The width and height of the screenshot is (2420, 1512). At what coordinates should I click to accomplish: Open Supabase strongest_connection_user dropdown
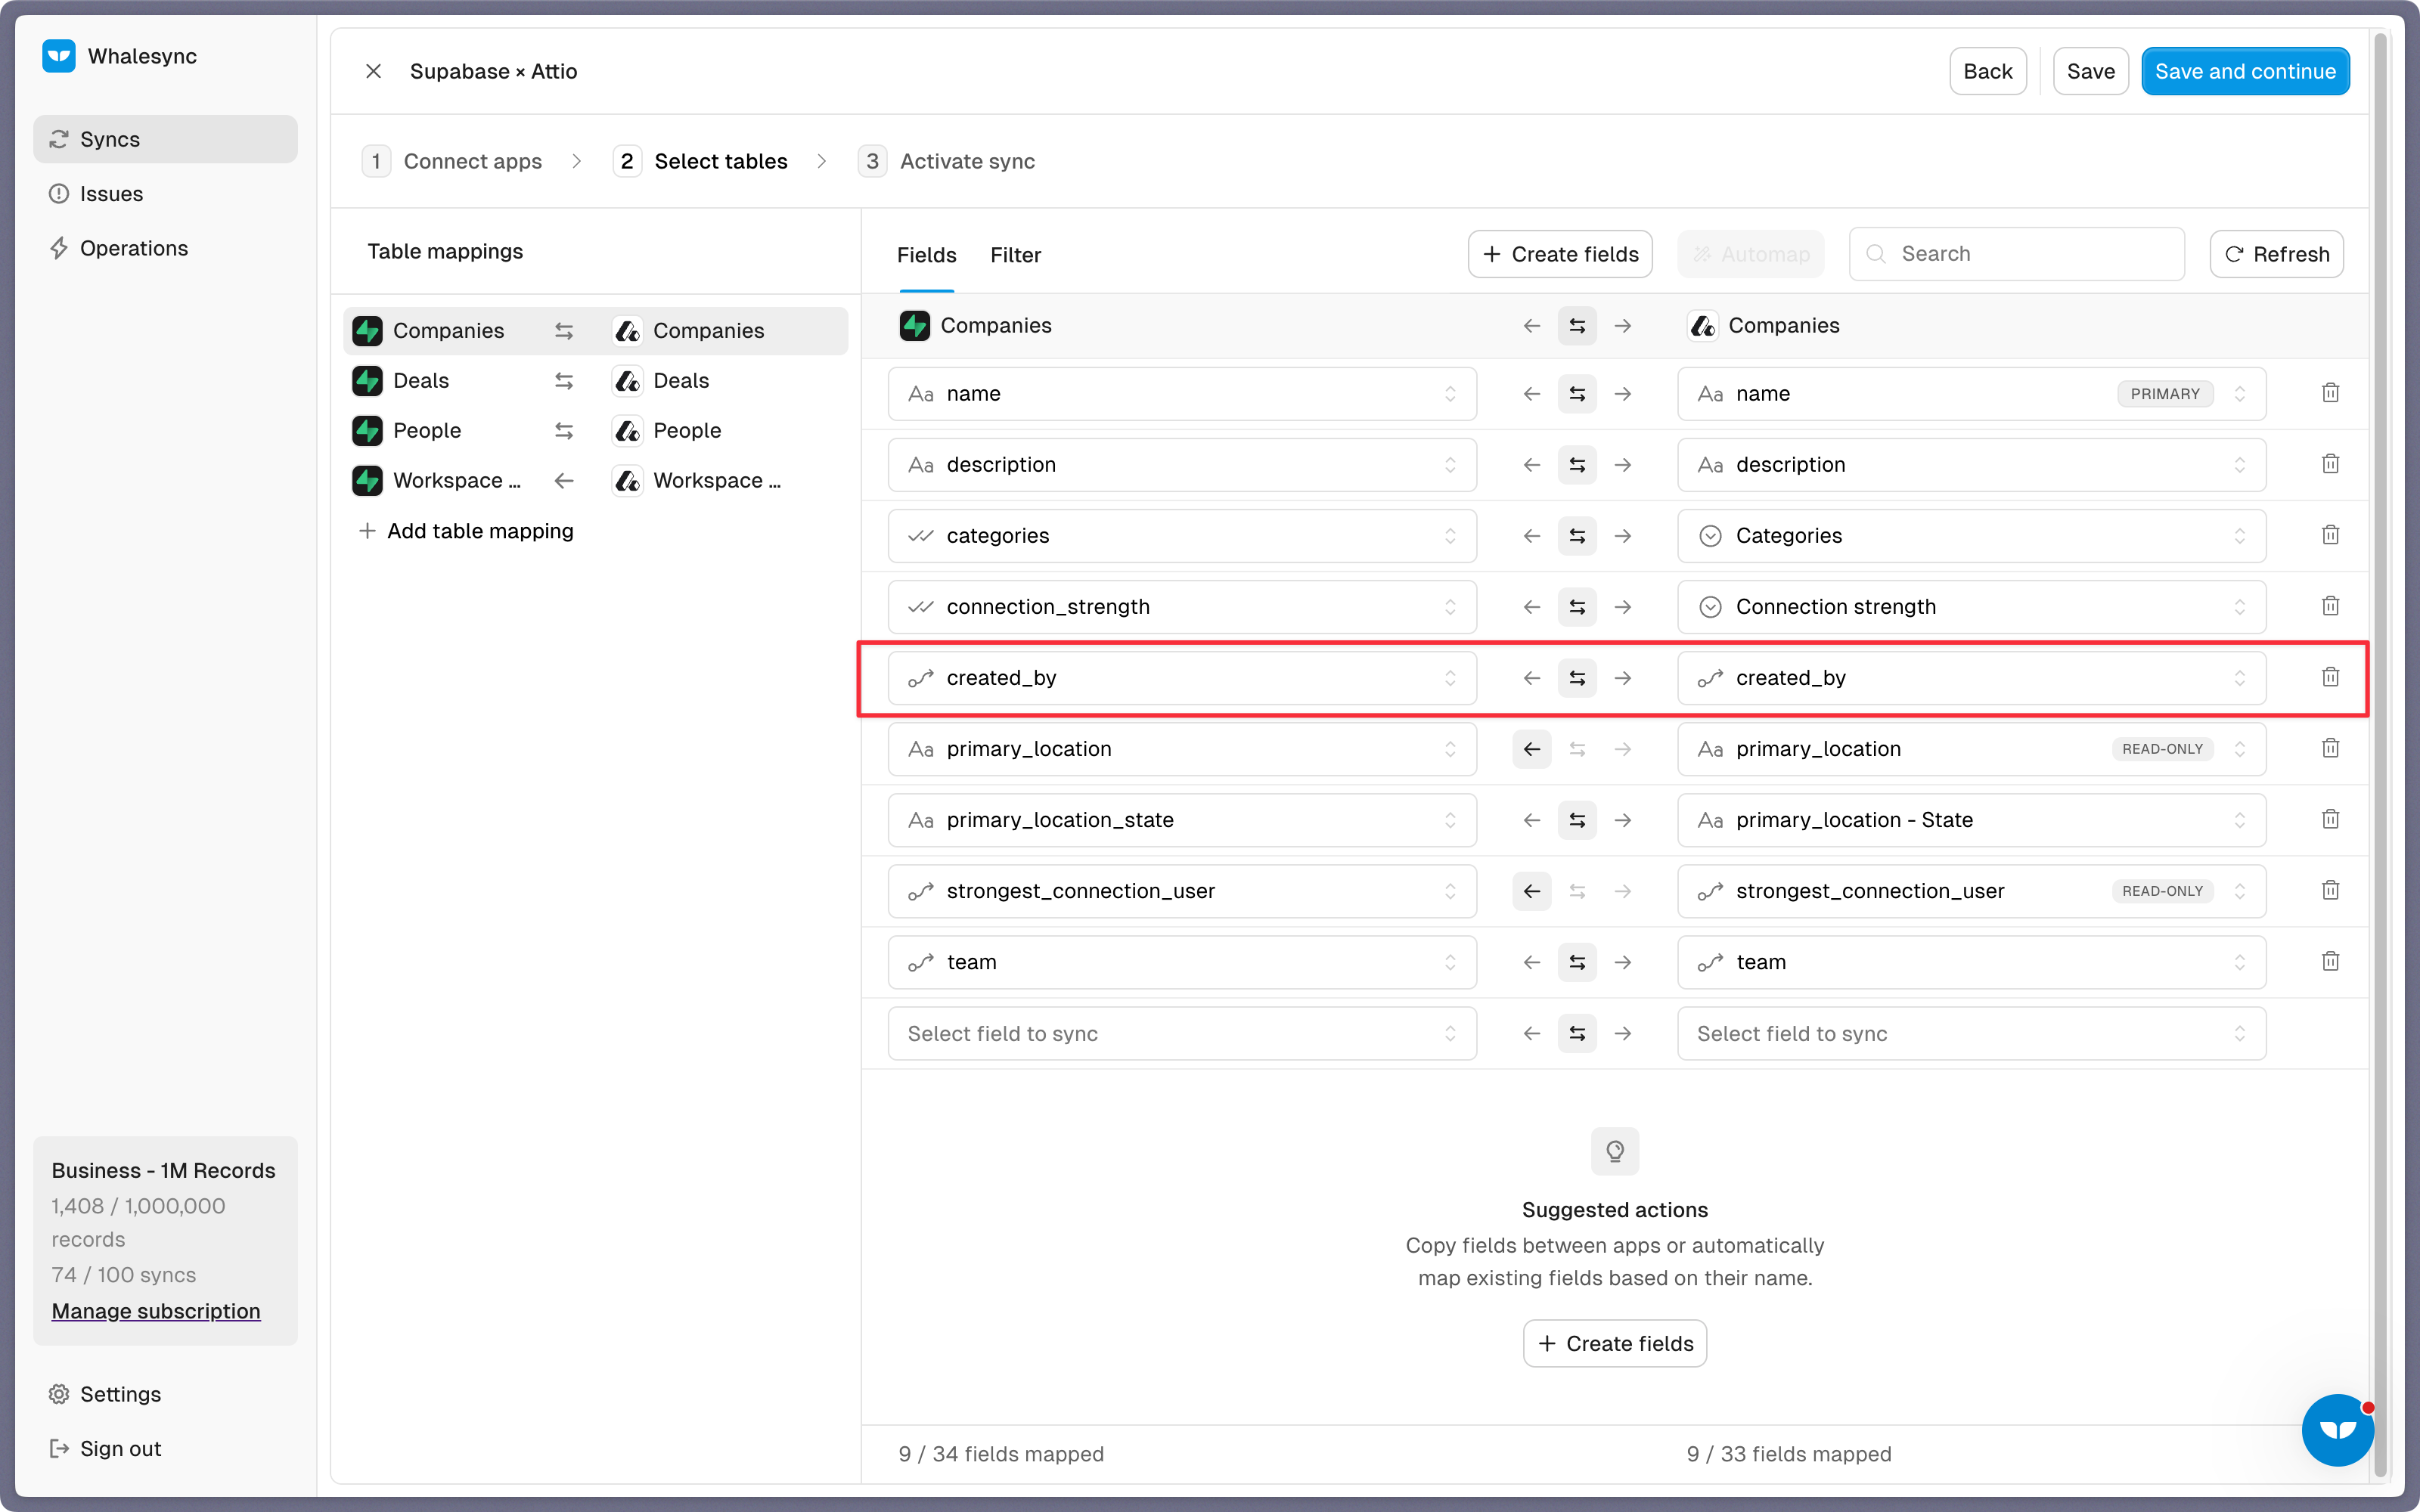[1182, 891]
